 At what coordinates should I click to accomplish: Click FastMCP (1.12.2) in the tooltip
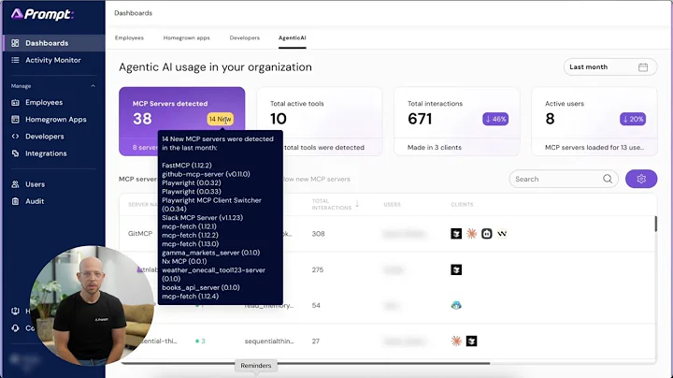[187, 166]
